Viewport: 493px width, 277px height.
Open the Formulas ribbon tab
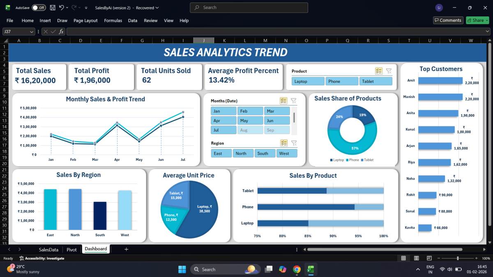(x=113, y=21)
